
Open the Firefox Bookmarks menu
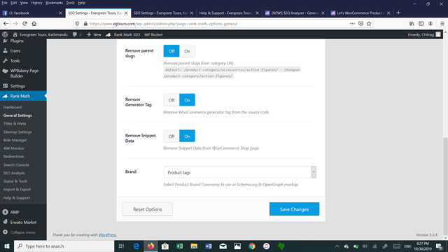54,3
